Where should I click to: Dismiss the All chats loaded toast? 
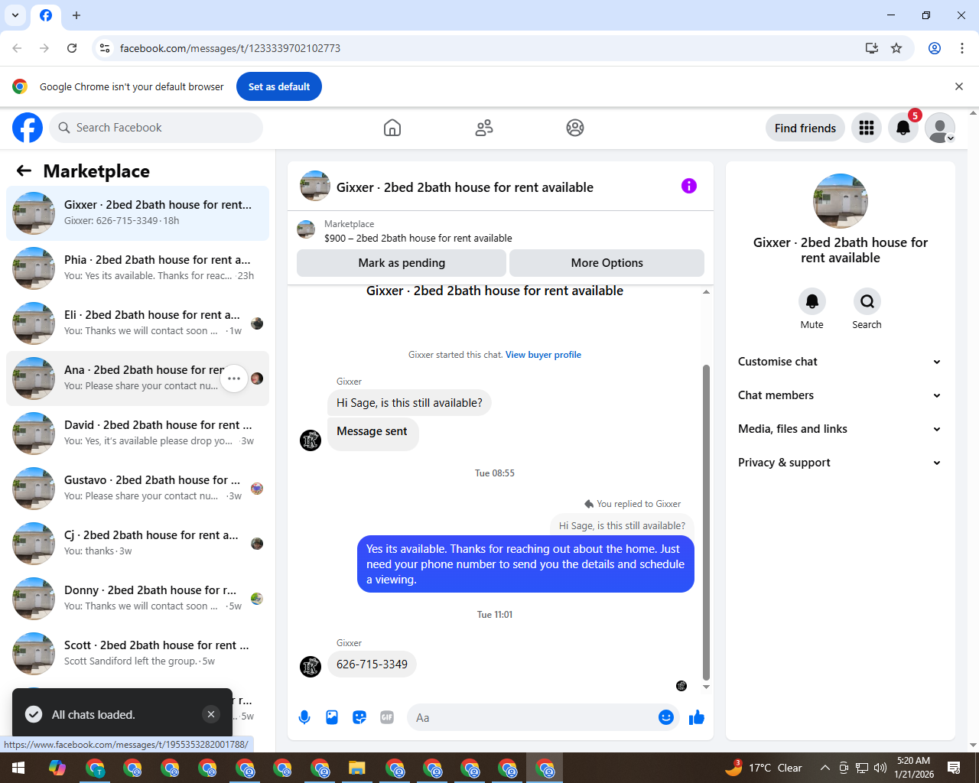point(211,714)
